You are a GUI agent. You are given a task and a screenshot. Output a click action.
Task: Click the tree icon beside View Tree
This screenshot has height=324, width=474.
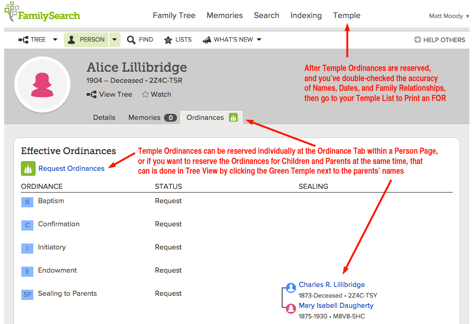91,94
